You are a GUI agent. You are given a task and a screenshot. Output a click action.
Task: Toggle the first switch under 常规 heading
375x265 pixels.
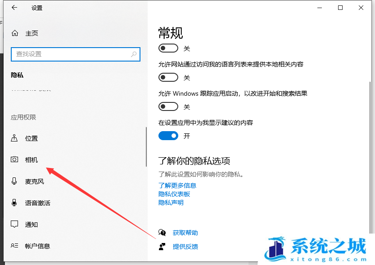168,48
